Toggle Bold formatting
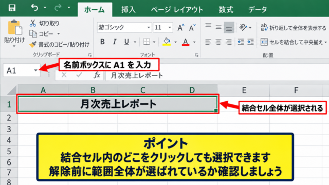The width and height of the screenshot is (329, 185). click(x=102, y=42)
